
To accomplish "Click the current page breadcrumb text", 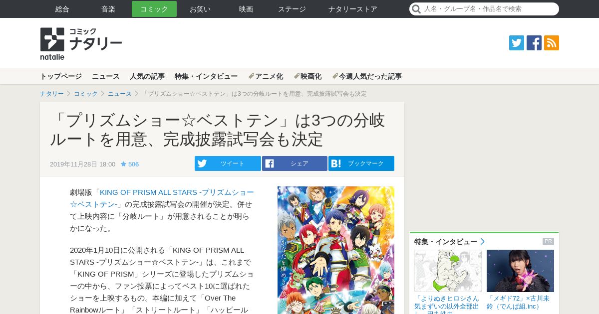I will [x=255, y=94].
